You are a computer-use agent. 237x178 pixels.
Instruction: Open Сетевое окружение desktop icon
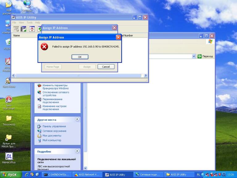[27, 4]
